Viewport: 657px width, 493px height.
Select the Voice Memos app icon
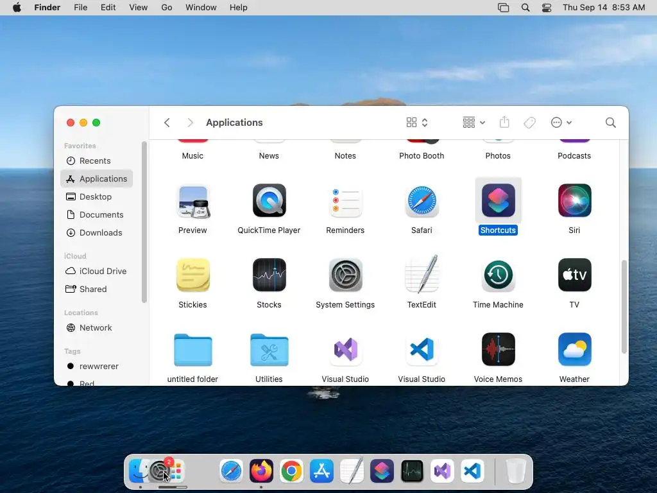click(498, 350)
